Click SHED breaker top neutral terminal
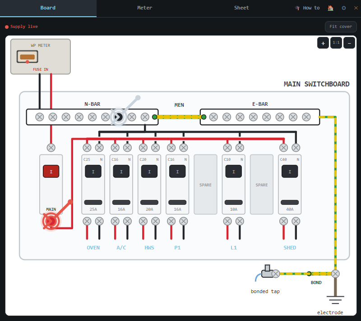This screenshot has width=361, height=321. [296, 148]
